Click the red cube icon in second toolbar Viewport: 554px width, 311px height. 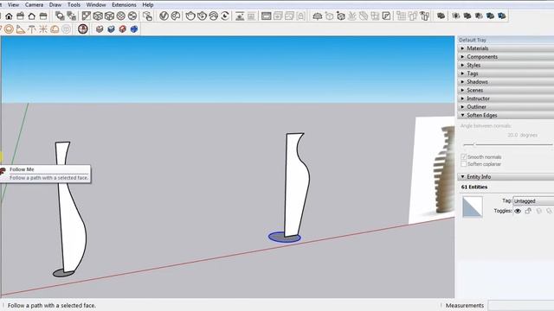point(123,29)
